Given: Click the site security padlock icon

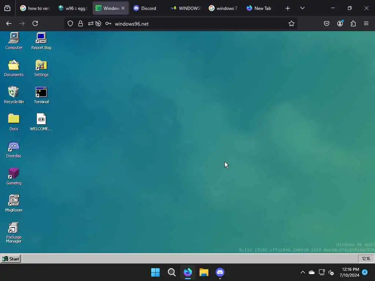Looking at the screenshot, I should 80,23.
